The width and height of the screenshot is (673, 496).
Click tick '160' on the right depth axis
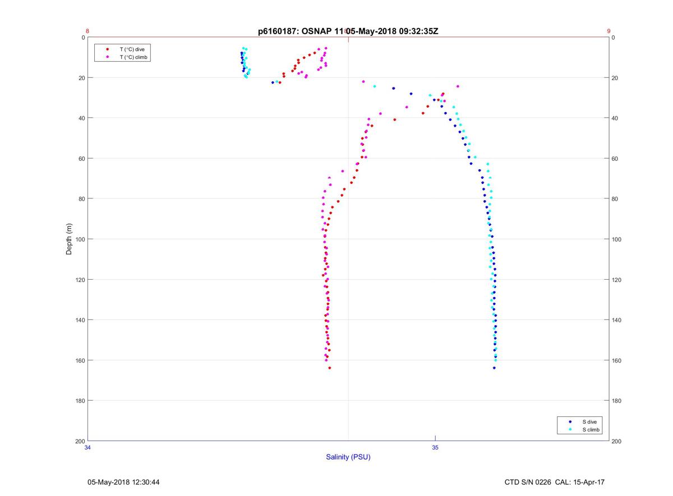click(x=617, y=360)
